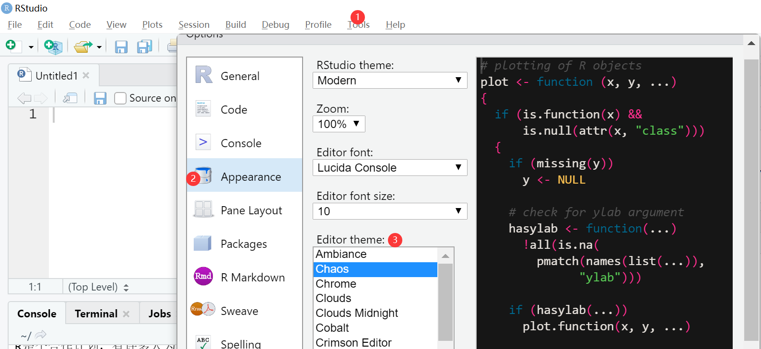
Task: Click cursor position 1:1 indicator
Action: [x=35, y=287]
